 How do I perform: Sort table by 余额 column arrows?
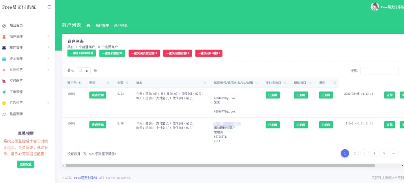127,83
